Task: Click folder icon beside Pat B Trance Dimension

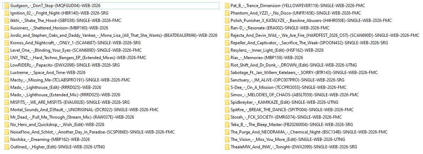Action: (227, 5)
